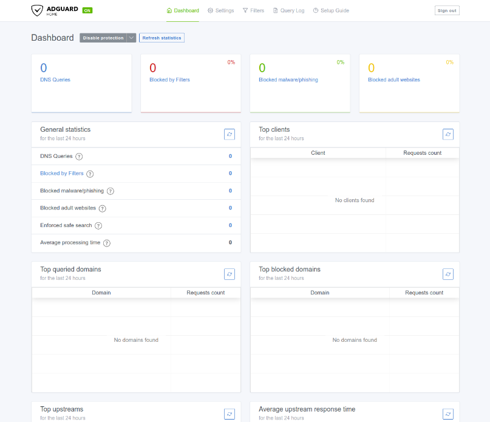Go to the Query Log tab
The width and height of the screenshot is (490, 422).
(288, 10)
